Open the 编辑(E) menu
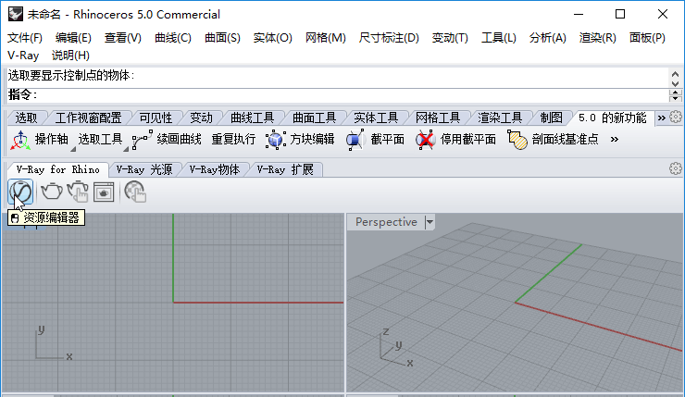 73,38
